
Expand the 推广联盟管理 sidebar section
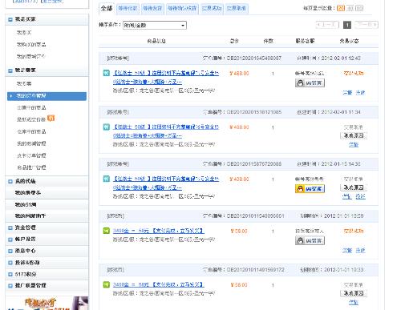[10, 286]
